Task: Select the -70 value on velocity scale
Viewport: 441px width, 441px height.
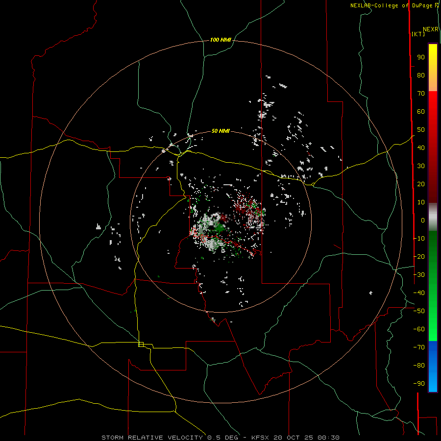Action: 419,347
